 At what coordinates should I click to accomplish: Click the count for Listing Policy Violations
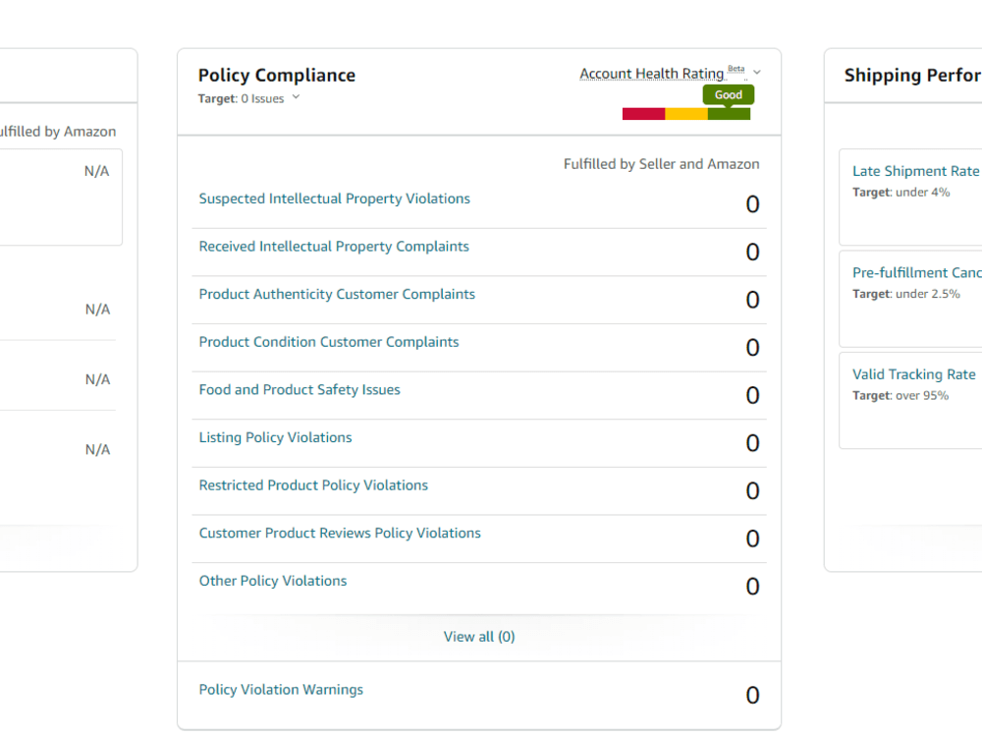pos(752,443)
